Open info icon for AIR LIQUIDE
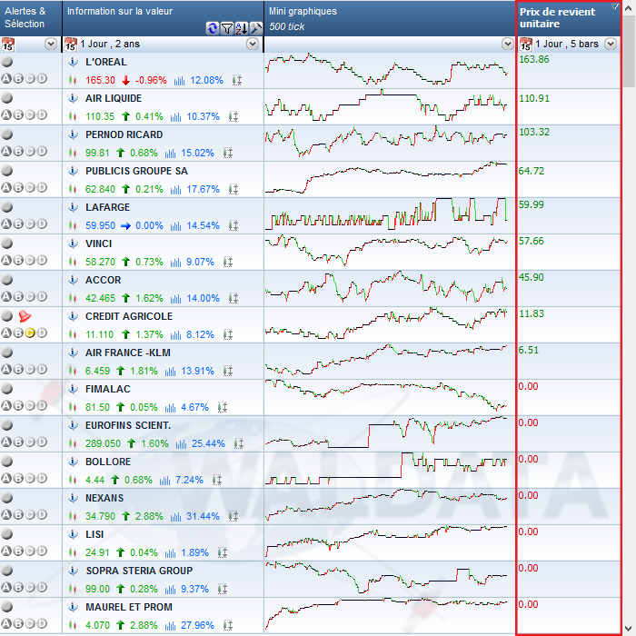This screenshot has width=636, height=636. coord(73,98)
